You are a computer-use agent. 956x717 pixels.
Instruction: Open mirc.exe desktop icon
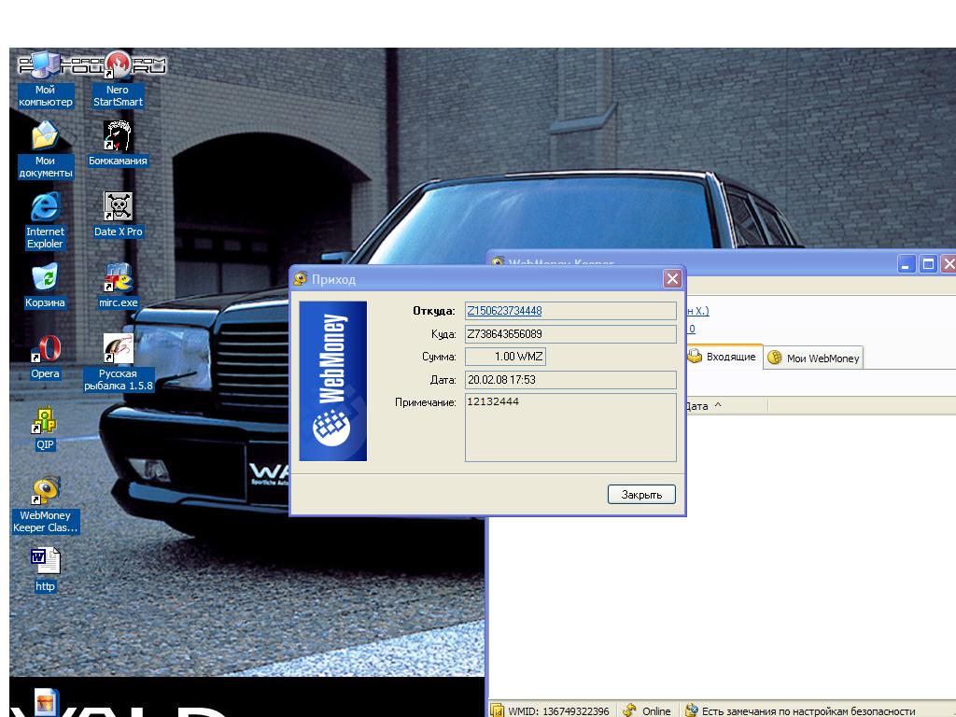(118, 280)
